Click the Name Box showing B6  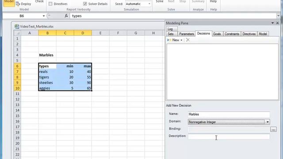(x=23, y=16)
